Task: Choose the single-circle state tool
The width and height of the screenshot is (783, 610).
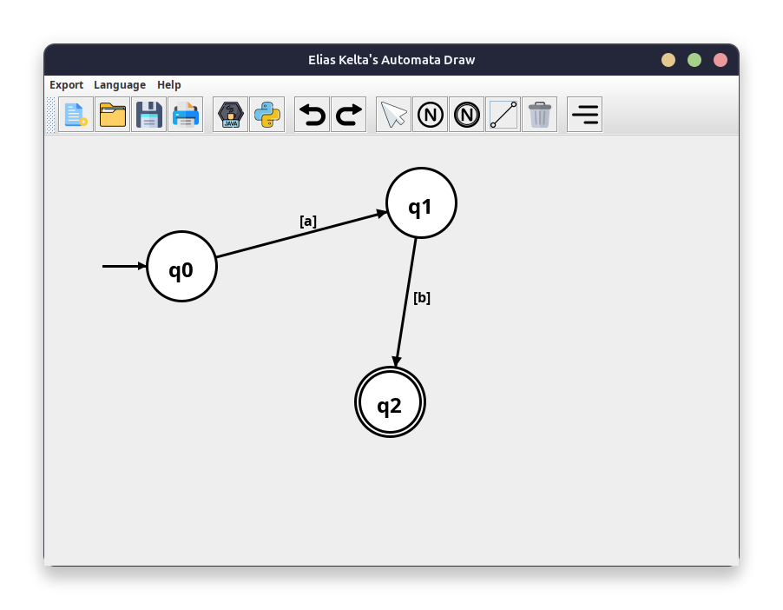Action: point(431,115)
